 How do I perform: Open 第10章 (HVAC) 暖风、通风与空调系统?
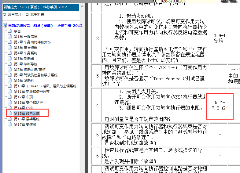pos(45,86)
